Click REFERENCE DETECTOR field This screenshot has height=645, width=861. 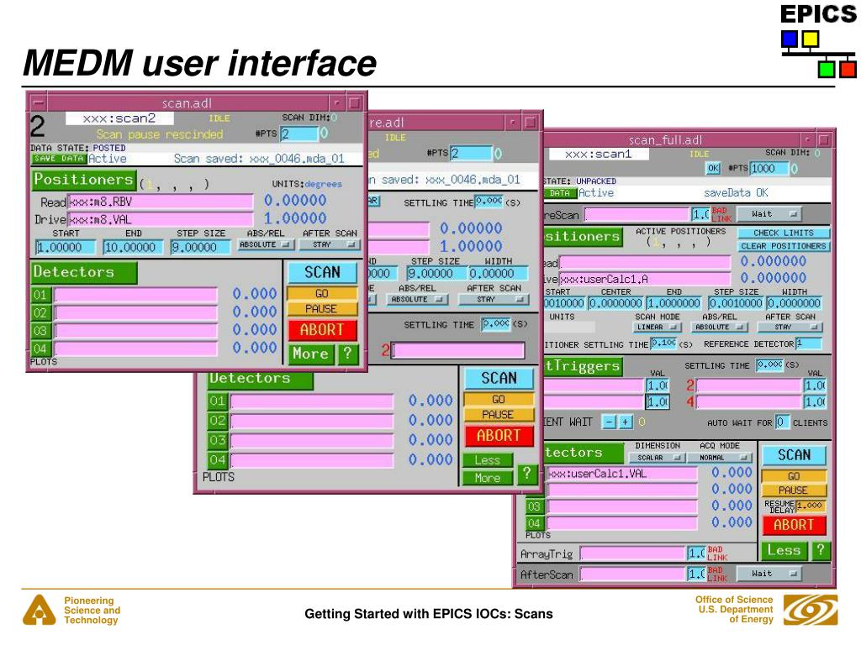click(809, 343)
